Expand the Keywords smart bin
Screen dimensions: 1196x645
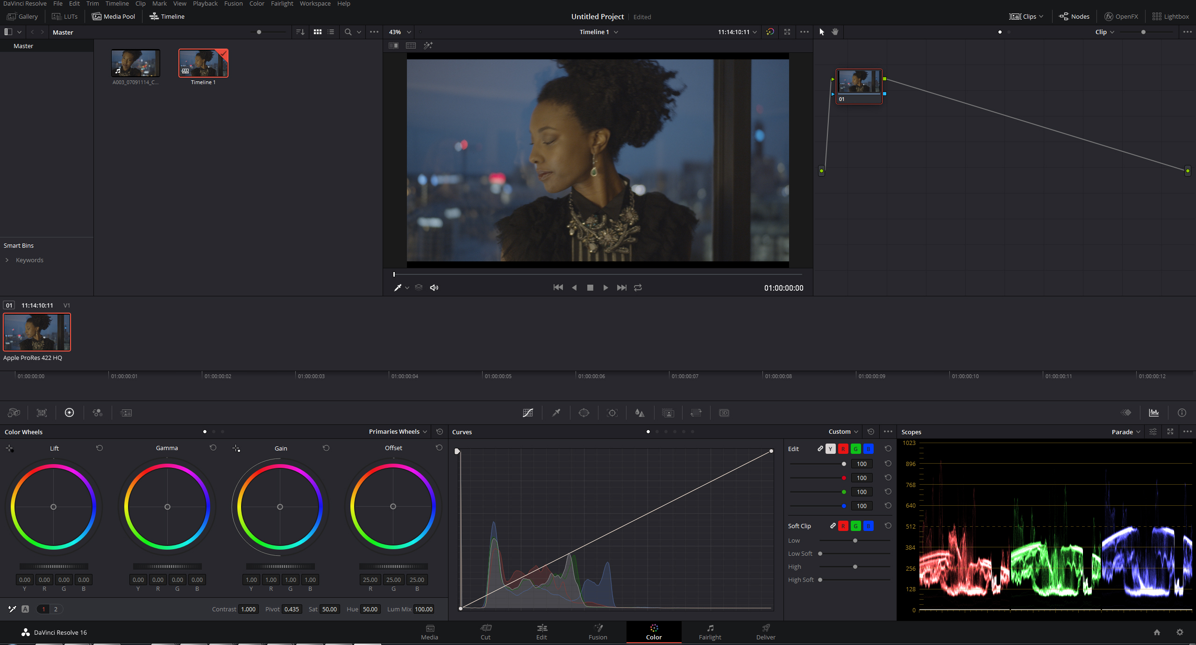click(x=7, y=260)
